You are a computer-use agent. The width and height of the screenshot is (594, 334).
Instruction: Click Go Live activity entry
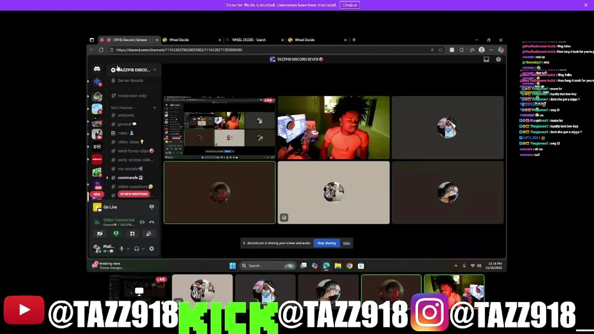pyautogui.click(x=110, y=207)
